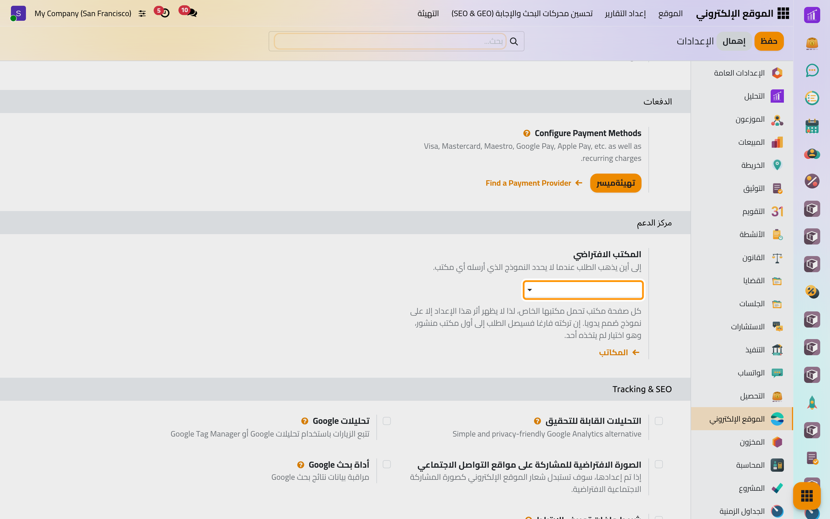
Task: Toggle the social sharing default image checkbox
Action: (659, 464)
